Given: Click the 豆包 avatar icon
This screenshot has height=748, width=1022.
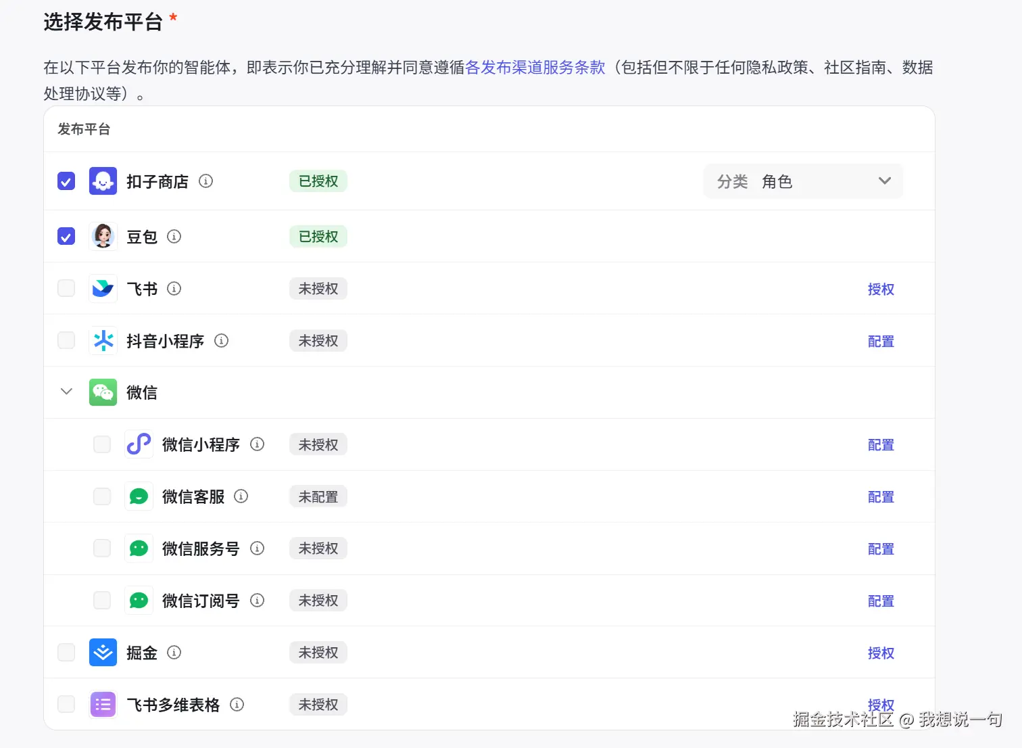Looking at the screenshot, I should pyautogui.click(x=103, y=237).
